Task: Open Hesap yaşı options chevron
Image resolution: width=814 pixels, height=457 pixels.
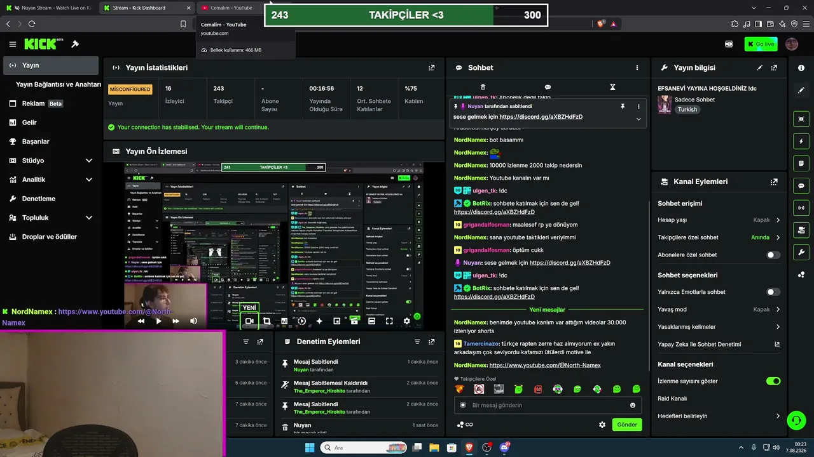Action: [x=778, y=220]
